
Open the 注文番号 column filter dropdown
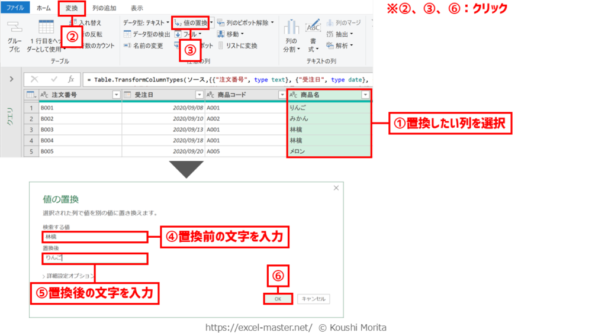(116, 95)
